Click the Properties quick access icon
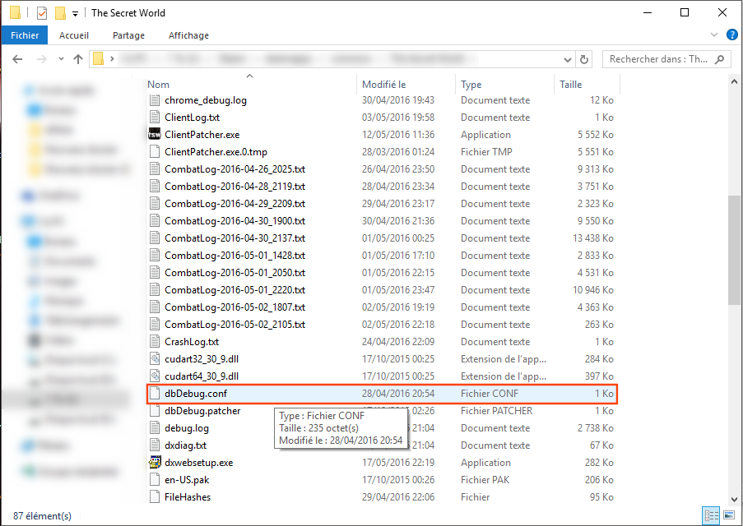 tap(42, 13)
